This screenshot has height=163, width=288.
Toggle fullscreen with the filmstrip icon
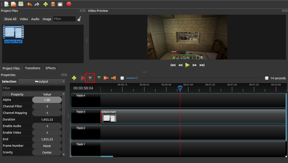(60, 4)
